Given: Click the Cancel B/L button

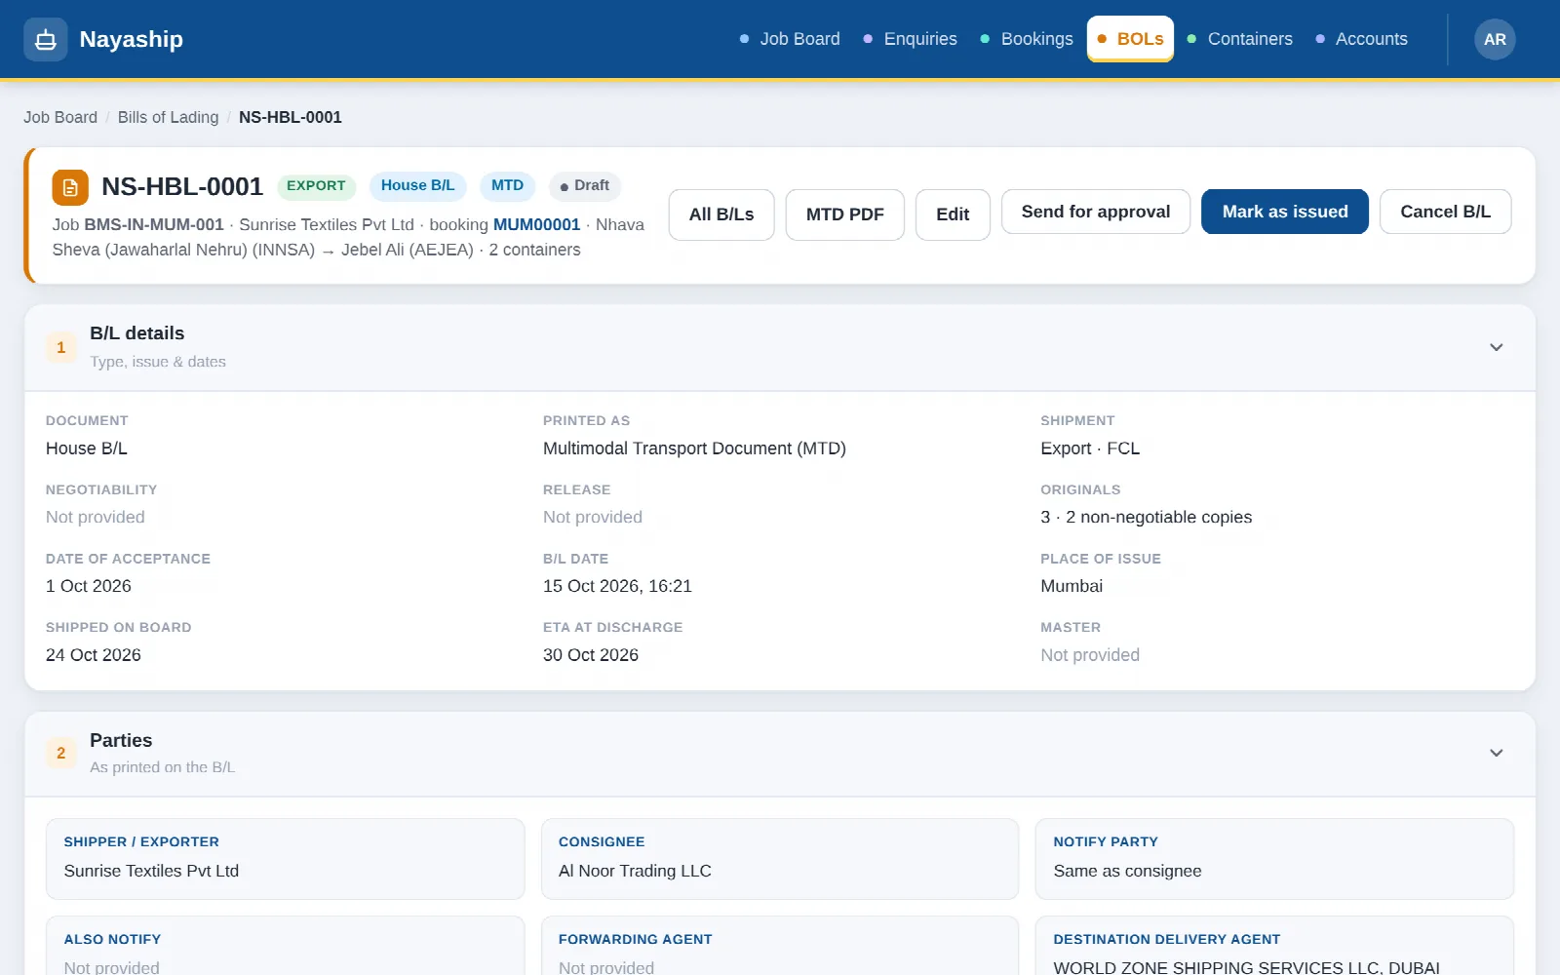Looking at the screenshot, I should [x=1445, y=212].
